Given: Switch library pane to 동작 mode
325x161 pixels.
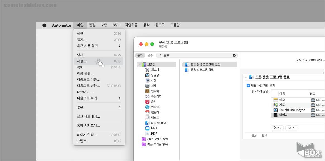Looking at the screenshot, I should (x=140, y=55).
